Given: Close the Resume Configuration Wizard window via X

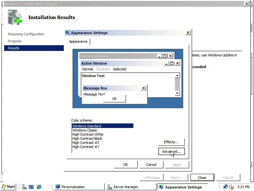Looking at the screenshot, I should 247,4.
